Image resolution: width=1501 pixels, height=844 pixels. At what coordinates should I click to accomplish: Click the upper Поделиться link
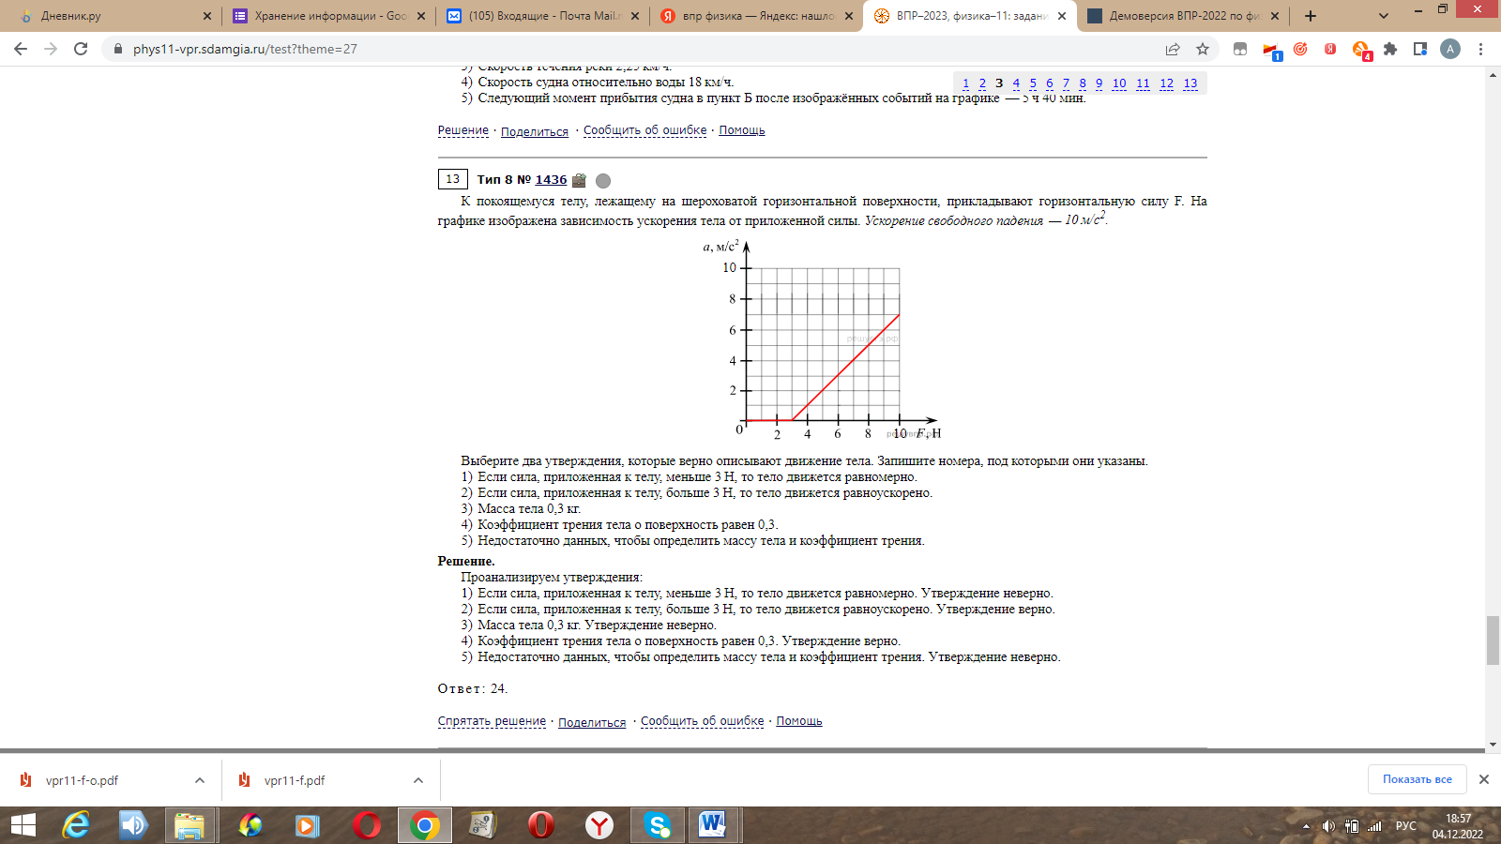tap(535, 131)
